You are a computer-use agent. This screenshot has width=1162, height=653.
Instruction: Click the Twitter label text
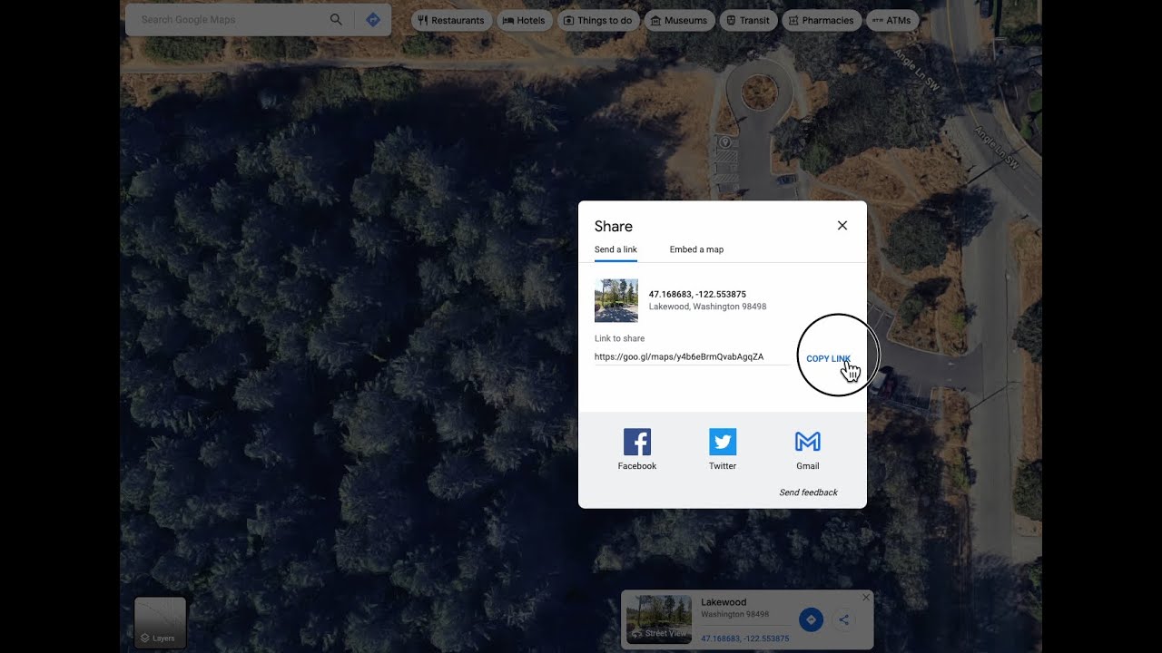point(723,466)
